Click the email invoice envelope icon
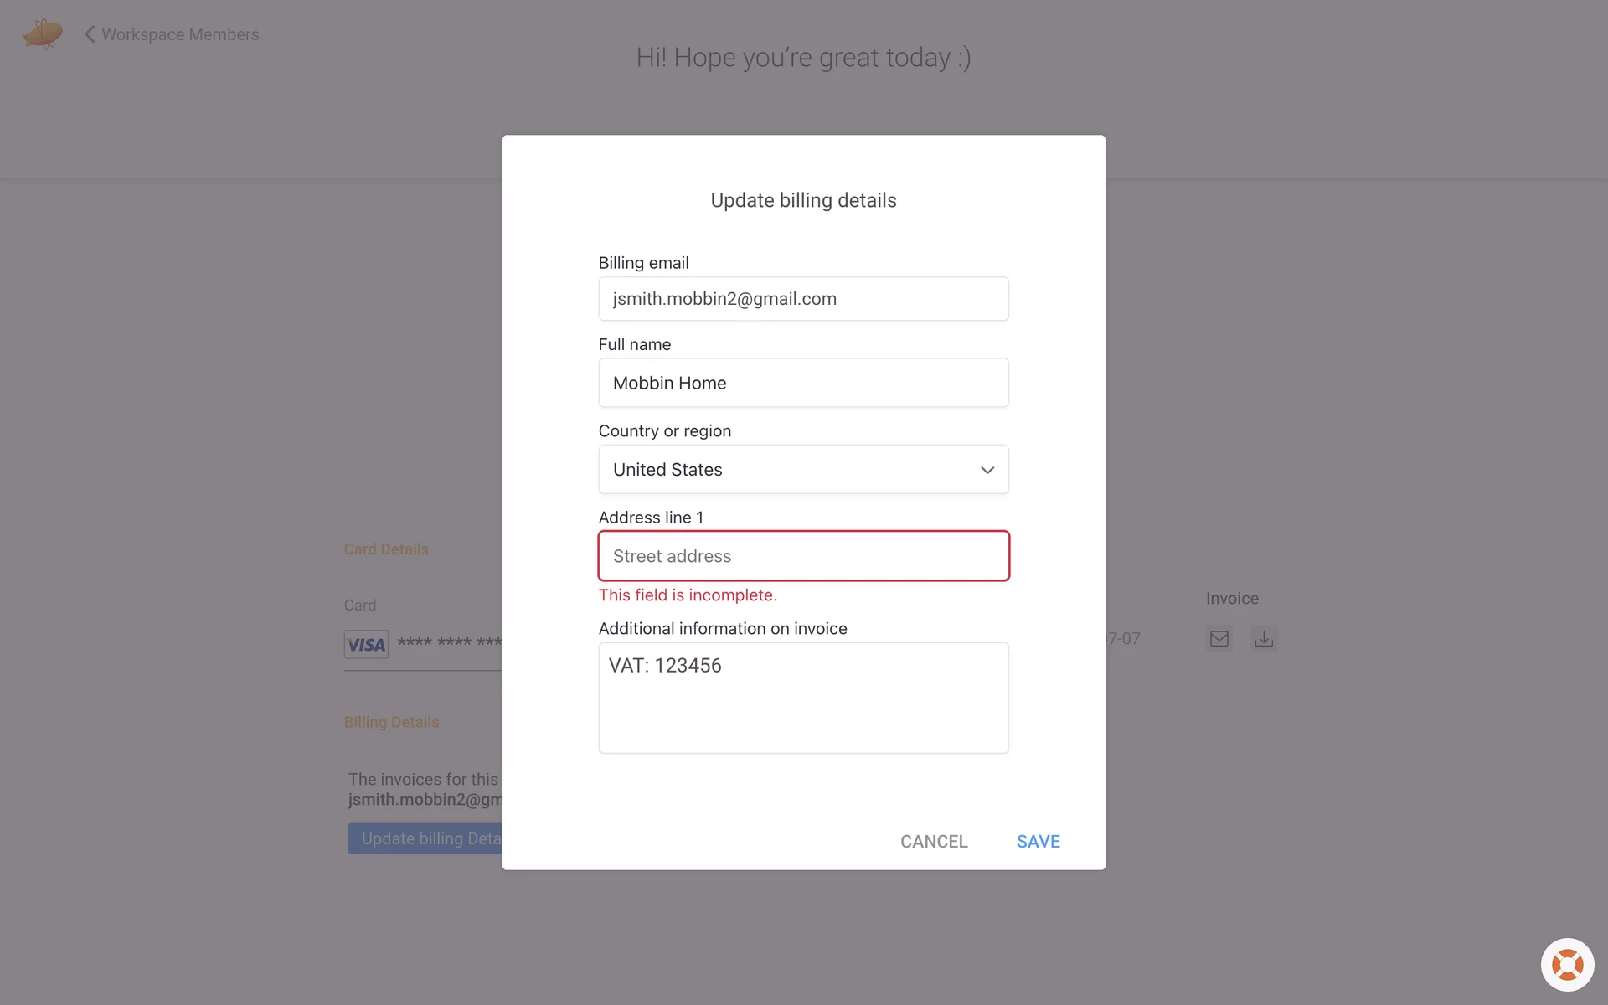This screenshot has width=1608, height=1005. 1219,639
